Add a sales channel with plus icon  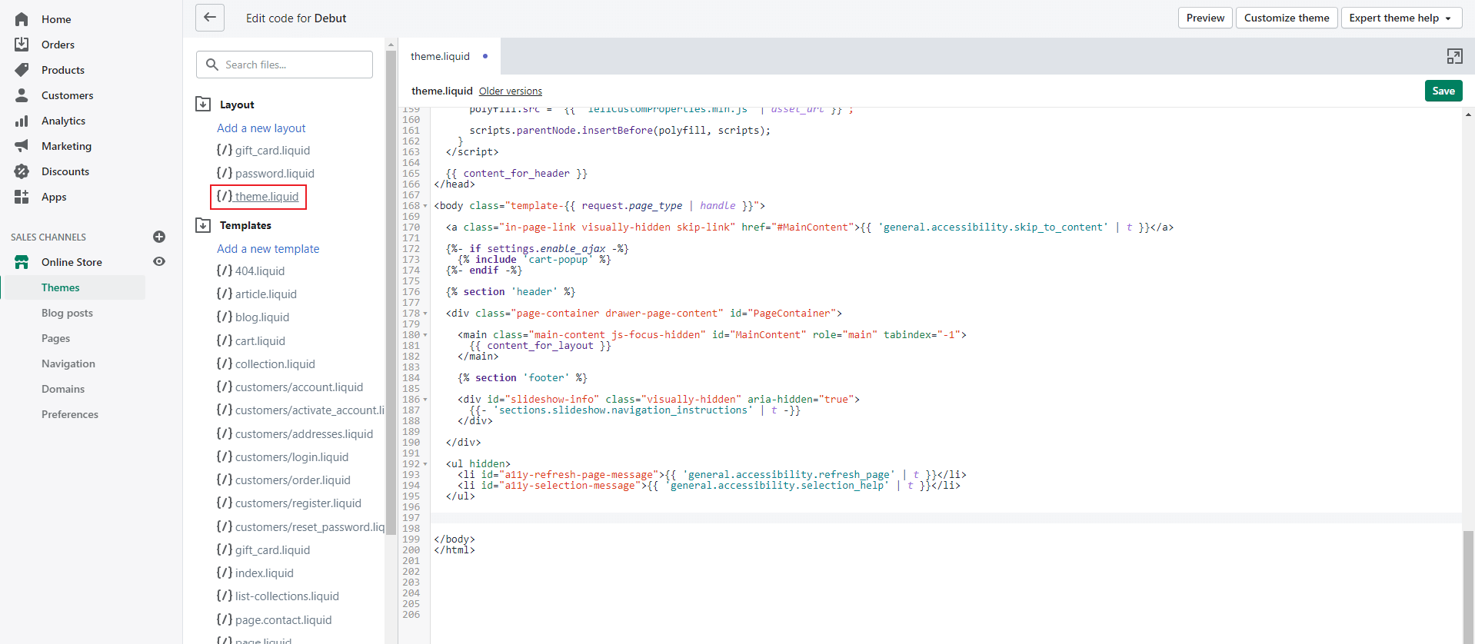coord(159,237)
